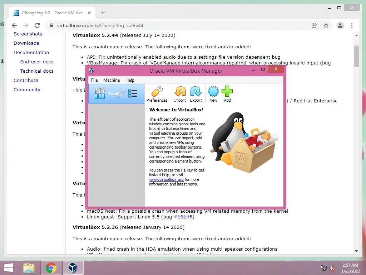Screen dimensions: 366x275
Task: Click the site lock icon in address bar
Action: point(51,25)
